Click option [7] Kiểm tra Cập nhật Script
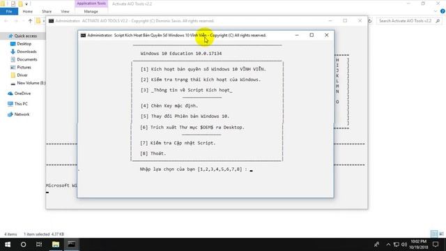This screenshot has height=251, width=446. point(178,143)
